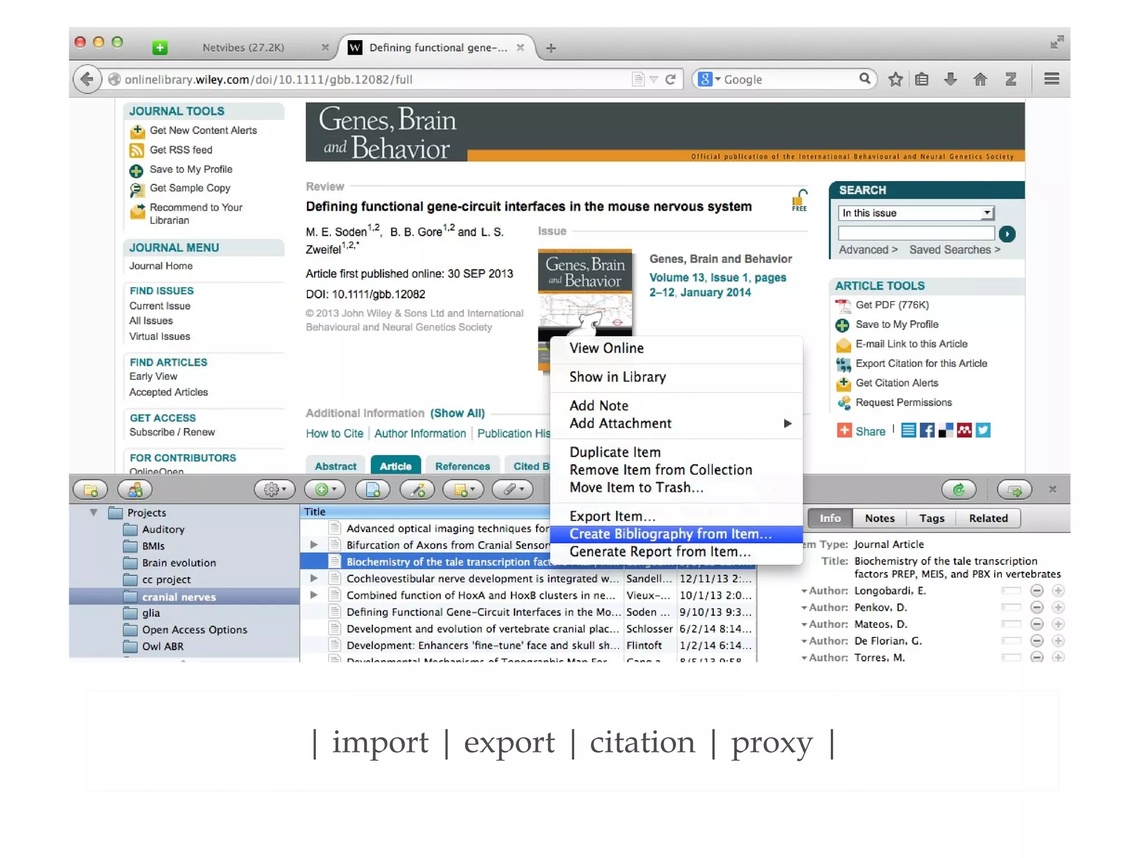Expand the Cochleovestibular nerve development item
1145x858 pixels.
point(314,578)
